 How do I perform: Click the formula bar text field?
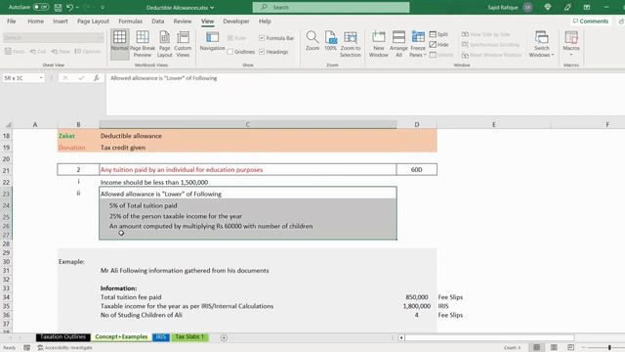coord(364,94)
